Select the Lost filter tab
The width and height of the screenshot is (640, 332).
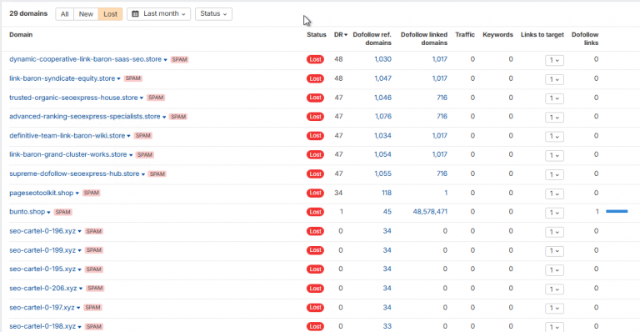(110, 14)
